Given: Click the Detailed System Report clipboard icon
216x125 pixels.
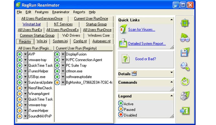Looking at the screenshot, I should (x=123, y=43).
